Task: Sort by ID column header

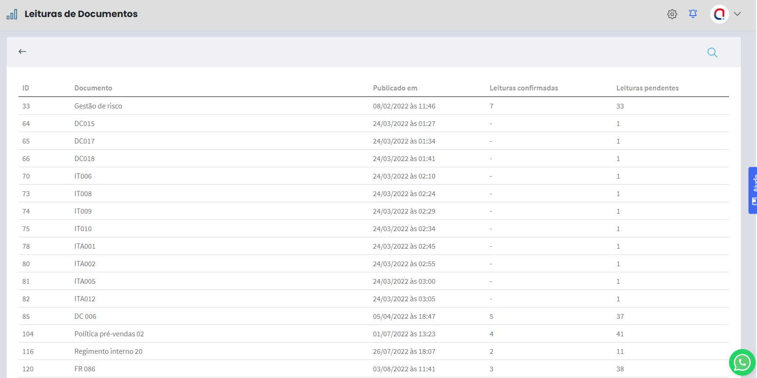Action: click(26, 88)
